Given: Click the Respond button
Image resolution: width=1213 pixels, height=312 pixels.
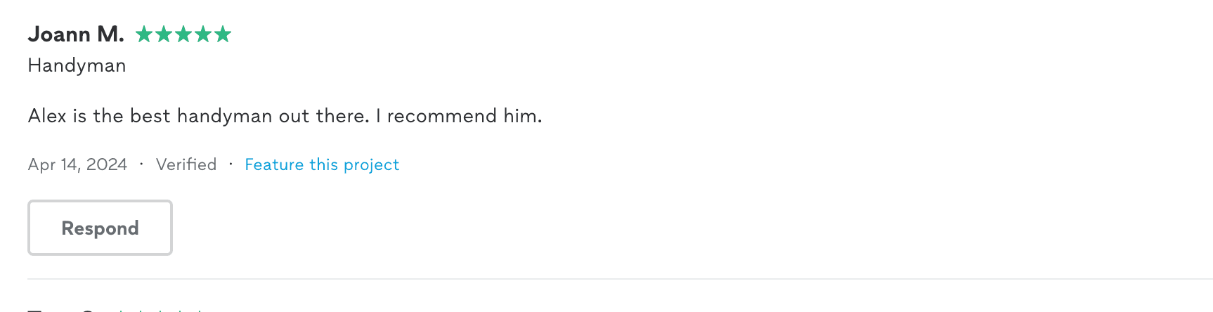Looking at the screenshot, I should point(100,228).
